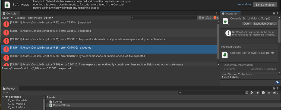
Task: Open the Editor dropdown in the Console toolbar
Action: pos(48,18)
